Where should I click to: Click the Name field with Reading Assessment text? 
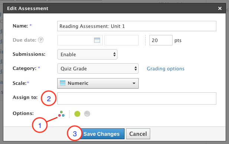tap(137, 26)
